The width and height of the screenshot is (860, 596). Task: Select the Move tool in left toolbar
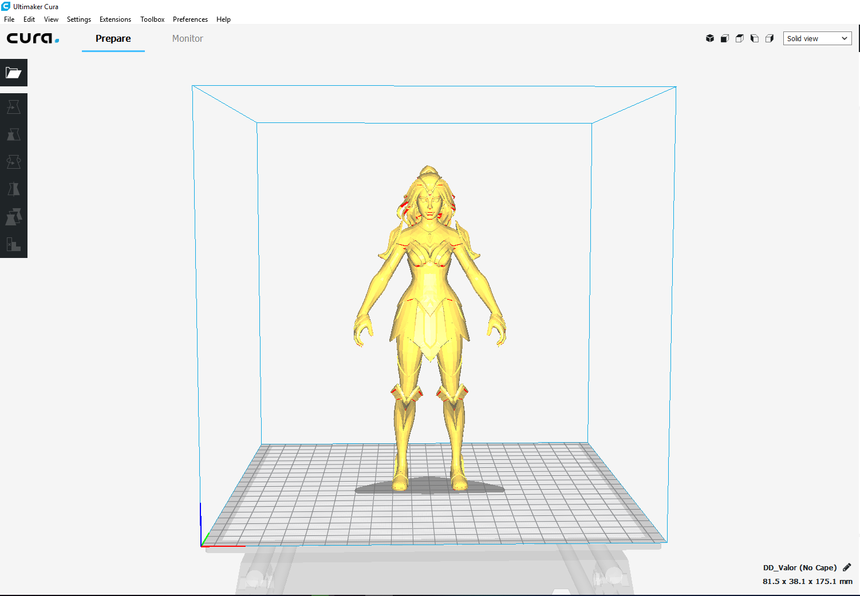(13, 107)
